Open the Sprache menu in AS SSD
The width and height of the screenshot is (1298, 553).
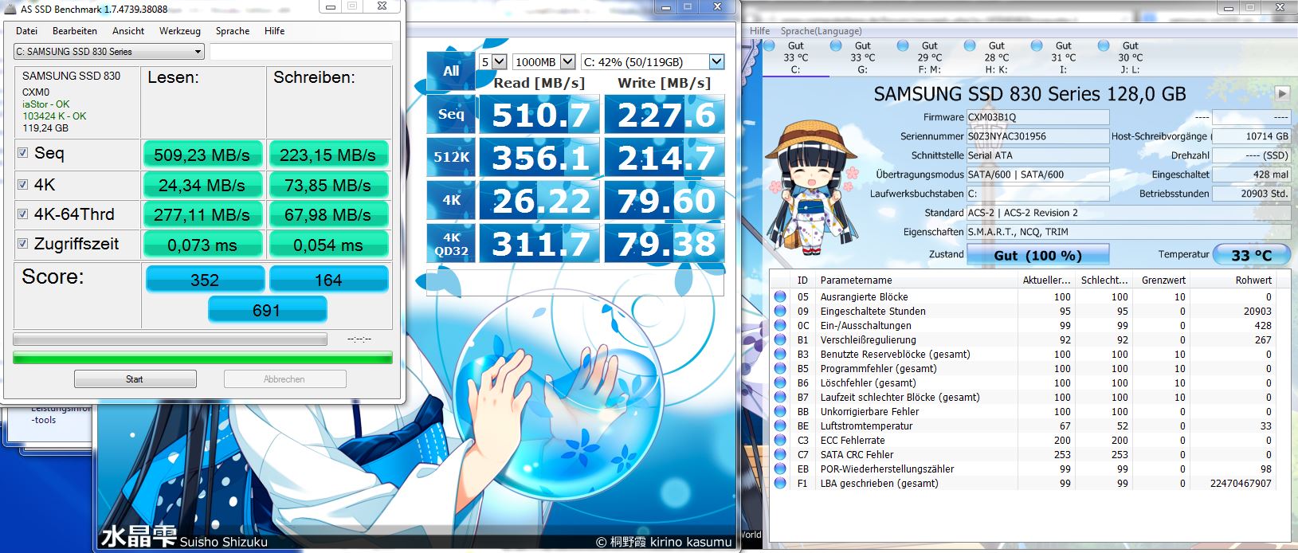click(x=233, y=31)
